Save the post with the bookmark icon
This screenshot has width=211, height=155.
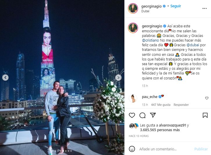point(205,115)
